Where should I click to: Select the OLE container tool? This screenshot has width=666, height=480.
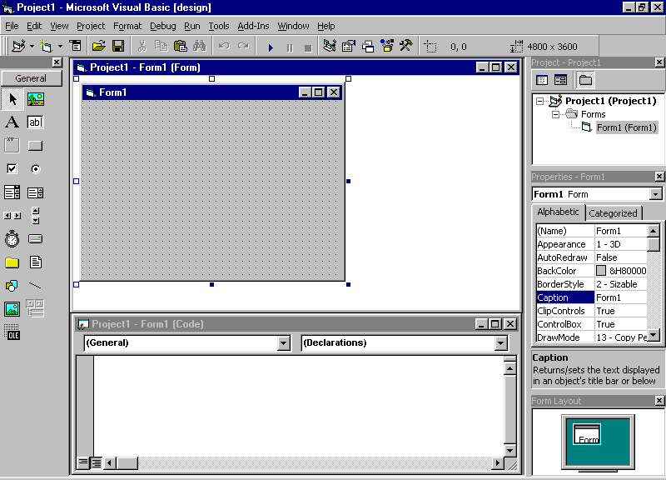pyautogui.click(x=12, y=332)
